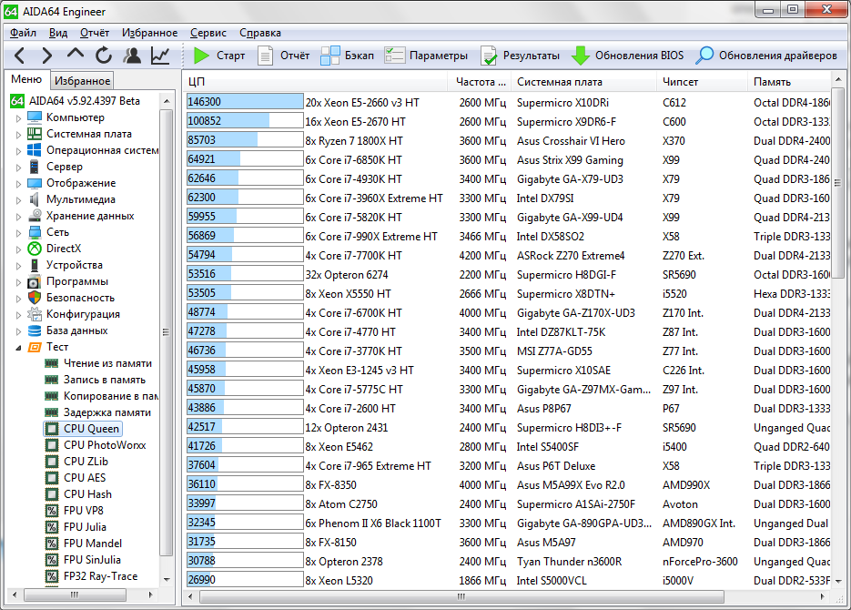Select the Операционная система Windows icon item

(35, 150)
